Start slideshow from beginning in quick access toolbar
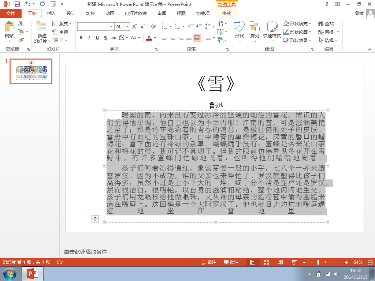The width and height of the screenshot is (375, 281). (53, 4)
